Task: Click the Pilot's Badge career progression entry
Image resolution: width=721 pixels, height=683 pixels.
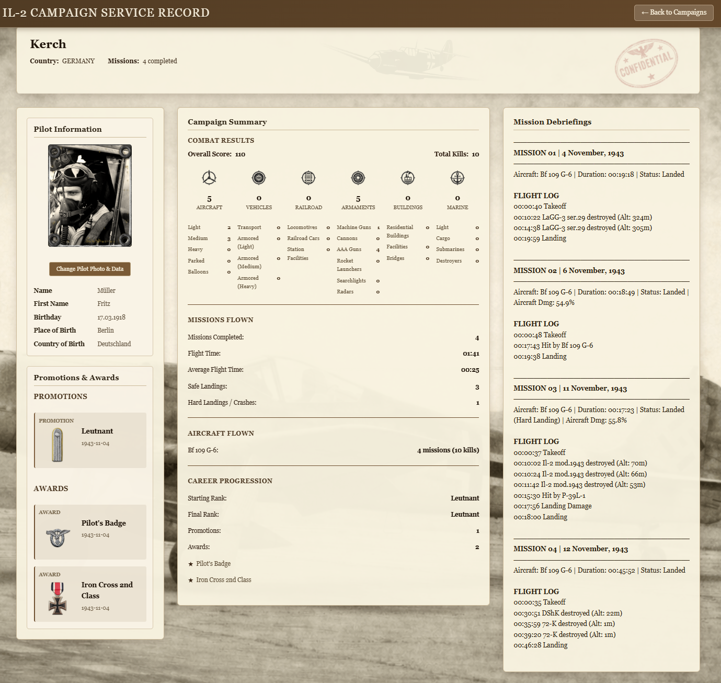Action: 213,564
